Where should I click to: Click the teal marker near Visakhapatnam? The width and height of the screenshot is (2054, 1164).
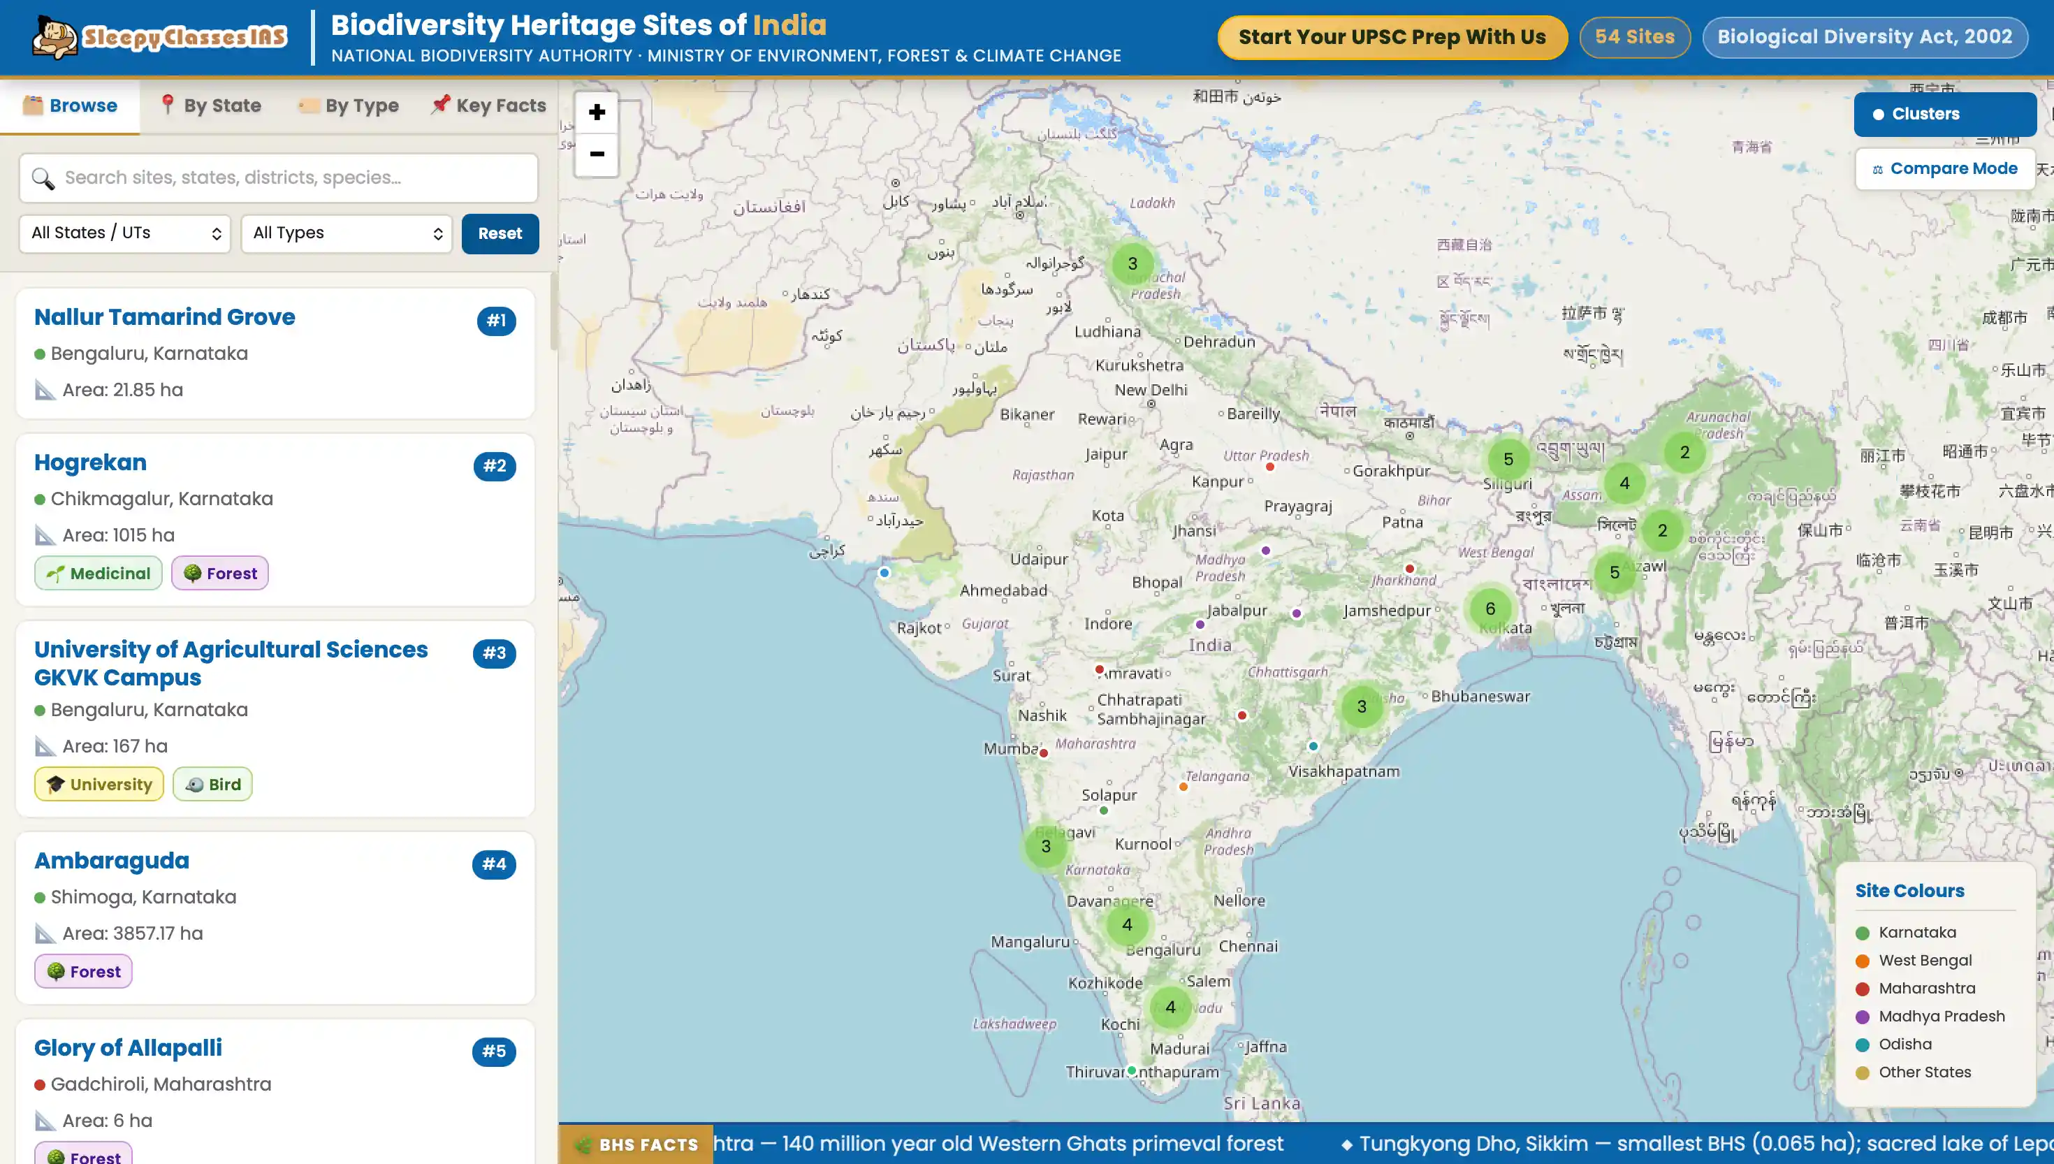coord(1312,746)
